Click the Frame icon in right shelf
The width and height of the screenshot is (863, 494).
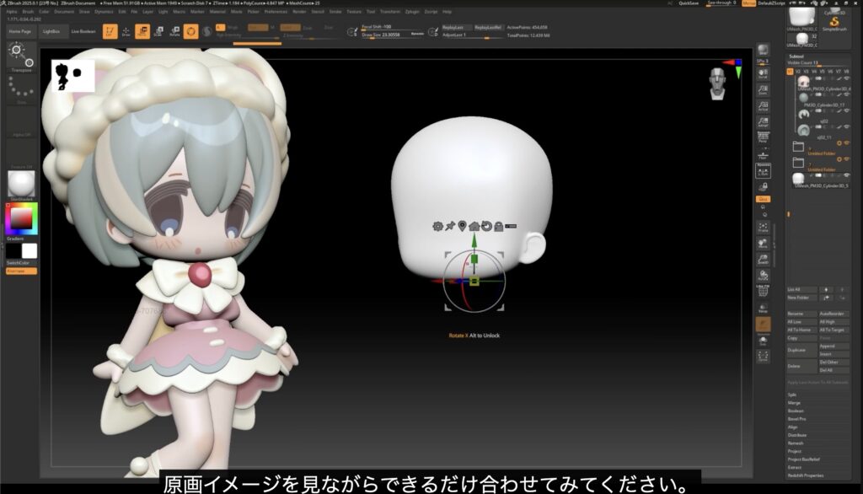(x=763, y=227)
